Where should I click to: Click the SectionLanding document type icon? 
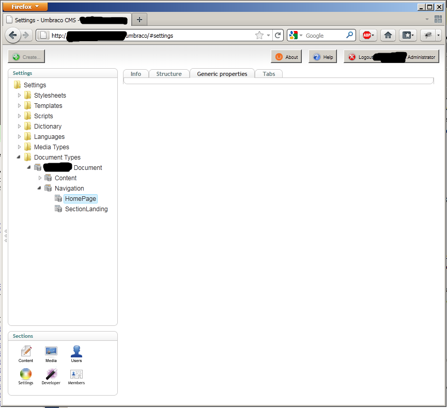click(x=58, y=209)
